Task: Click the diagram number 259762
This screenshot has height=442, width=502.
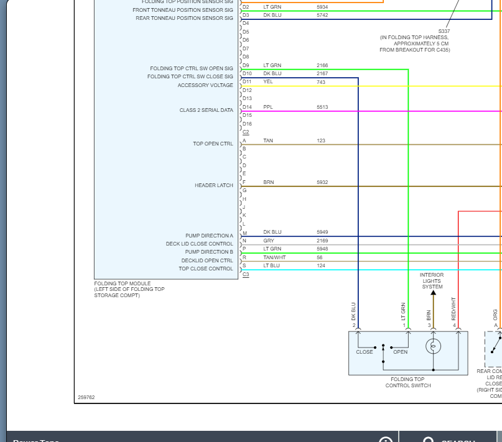Action: 86,397
